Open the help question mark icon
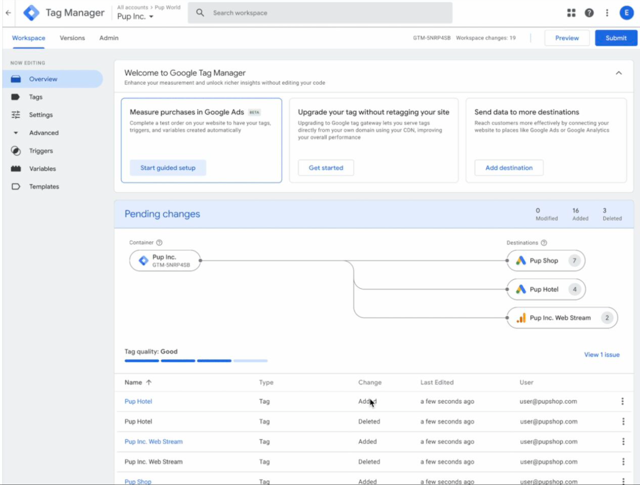The image size is (640, 485). pyautogui.click(x=589, y=13)
